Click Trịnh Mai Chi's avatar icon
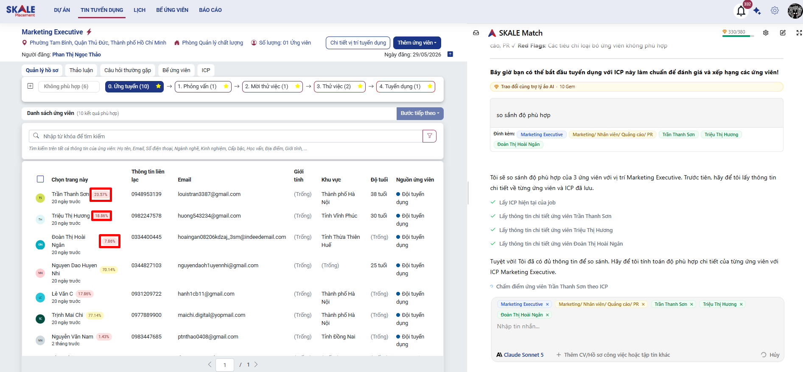The height and width of the screenshot is (372, 803). coord(40,319)
